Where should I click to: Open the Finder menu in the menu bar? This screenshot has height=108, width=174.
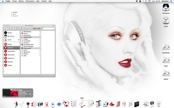[8, 1]
